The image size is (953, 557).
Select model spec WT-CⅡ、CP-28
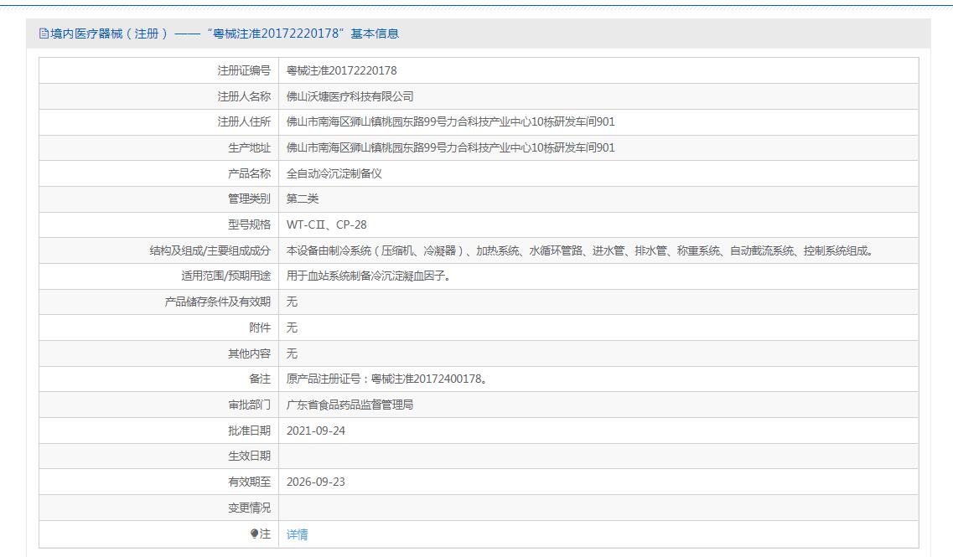(326, 224)
